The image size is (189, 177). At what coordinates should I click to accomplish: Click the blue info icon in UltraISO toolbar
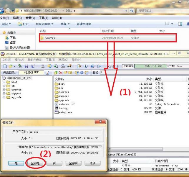86,66
